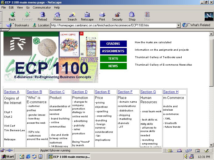Click 'Vint Cerf' text

click(10, 126)
